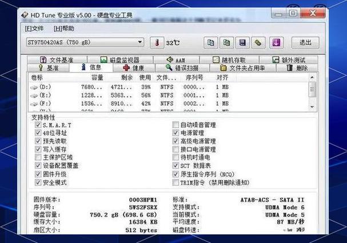Click the E: drive volume icon
Viewport: 347px width, 243px height.
pos(34,95)
